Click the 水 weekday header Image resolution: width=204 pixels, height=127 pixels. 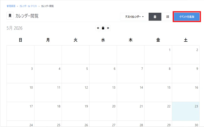103,40
